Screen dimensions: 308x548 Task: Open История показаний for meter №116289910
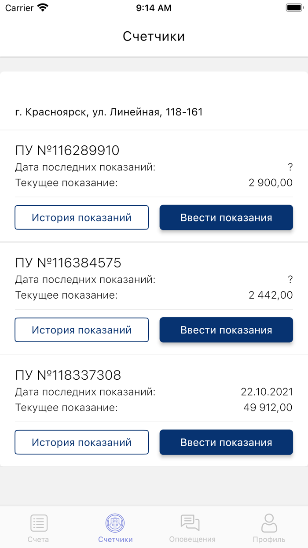81,217
